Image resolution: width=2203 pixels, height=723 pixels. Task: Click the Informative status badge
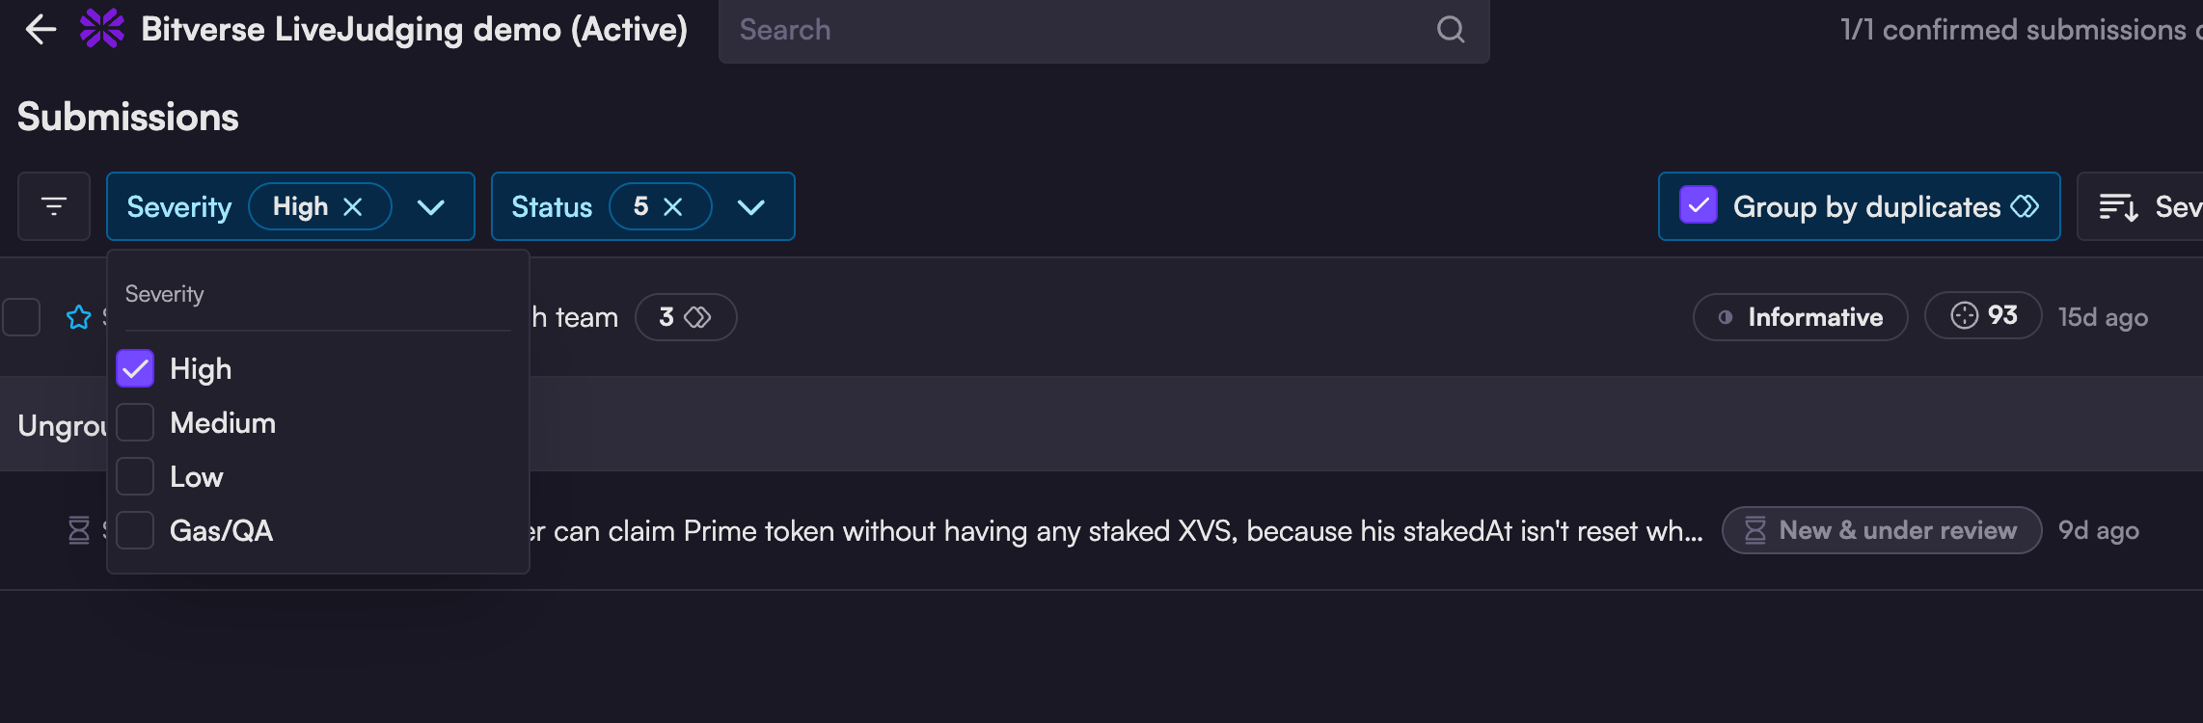(1800, 317)
